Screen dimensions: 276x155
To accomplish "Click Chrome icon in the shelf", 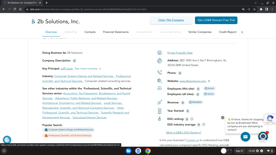I will click(x=148, y=151).
